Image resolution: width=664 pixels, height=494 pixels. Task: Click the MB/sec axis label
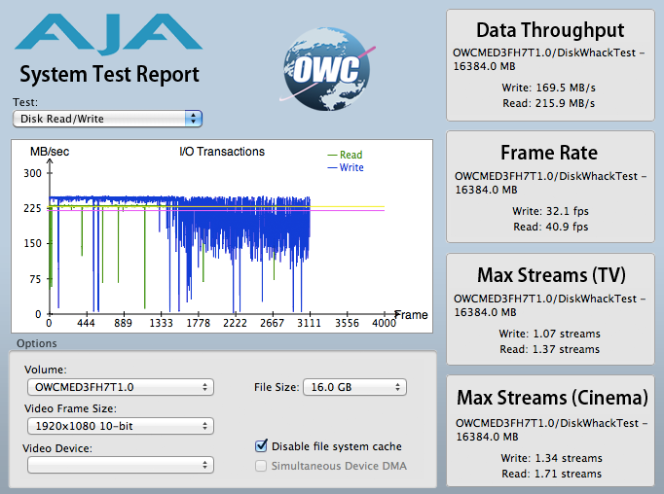click(x=49, y=153)
